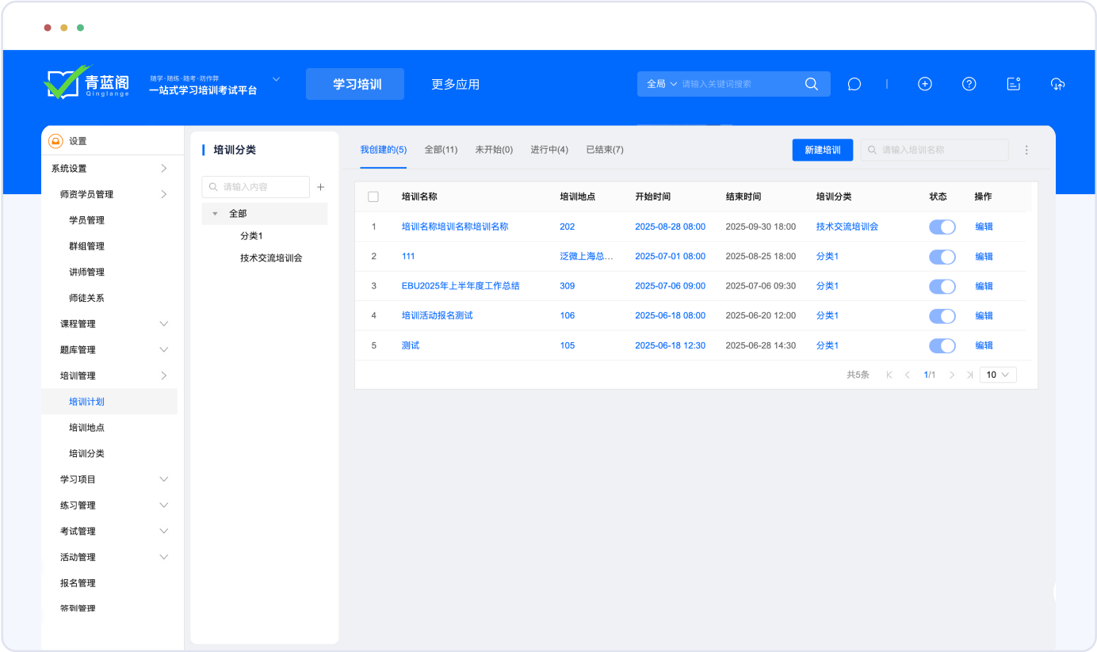This screenshot has height=652, width=1097.
Task: Click the plus circle add icon in header
Action: [x=924, y=84]
